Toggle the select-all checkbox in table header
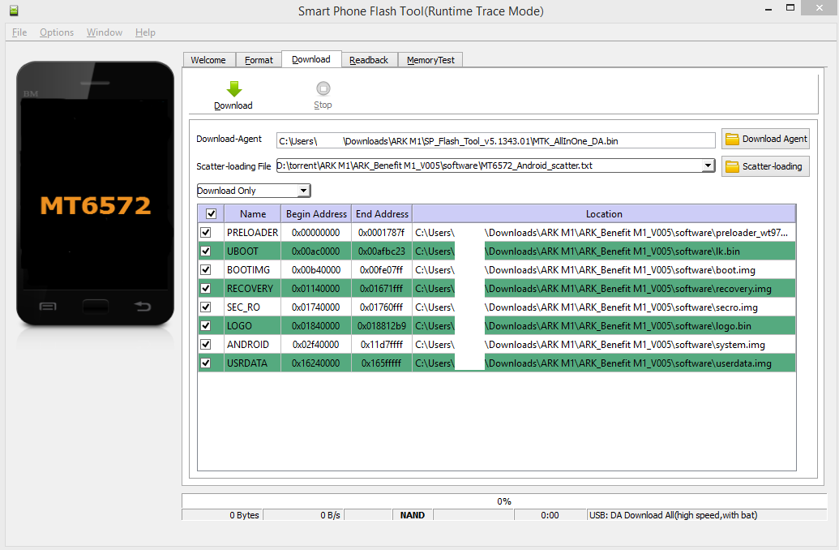 (x=212, y=214)
